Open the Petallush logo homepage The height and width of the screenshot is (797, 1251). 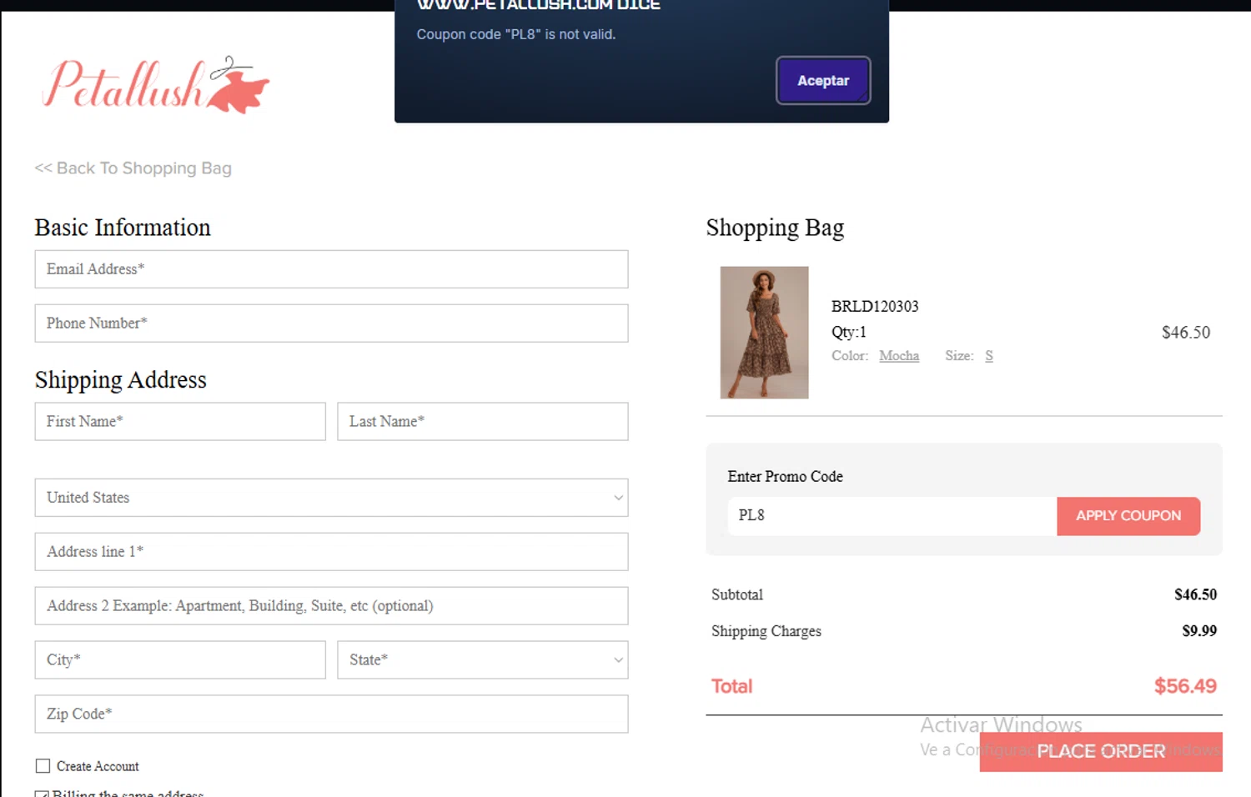tap(156, 85)
